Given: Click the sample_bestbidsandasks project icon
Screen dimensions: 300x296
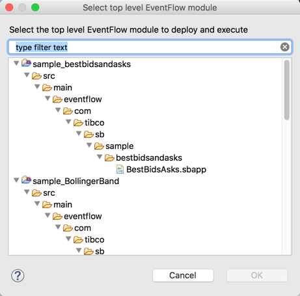Looking at the screenshot, I should 26,64.
